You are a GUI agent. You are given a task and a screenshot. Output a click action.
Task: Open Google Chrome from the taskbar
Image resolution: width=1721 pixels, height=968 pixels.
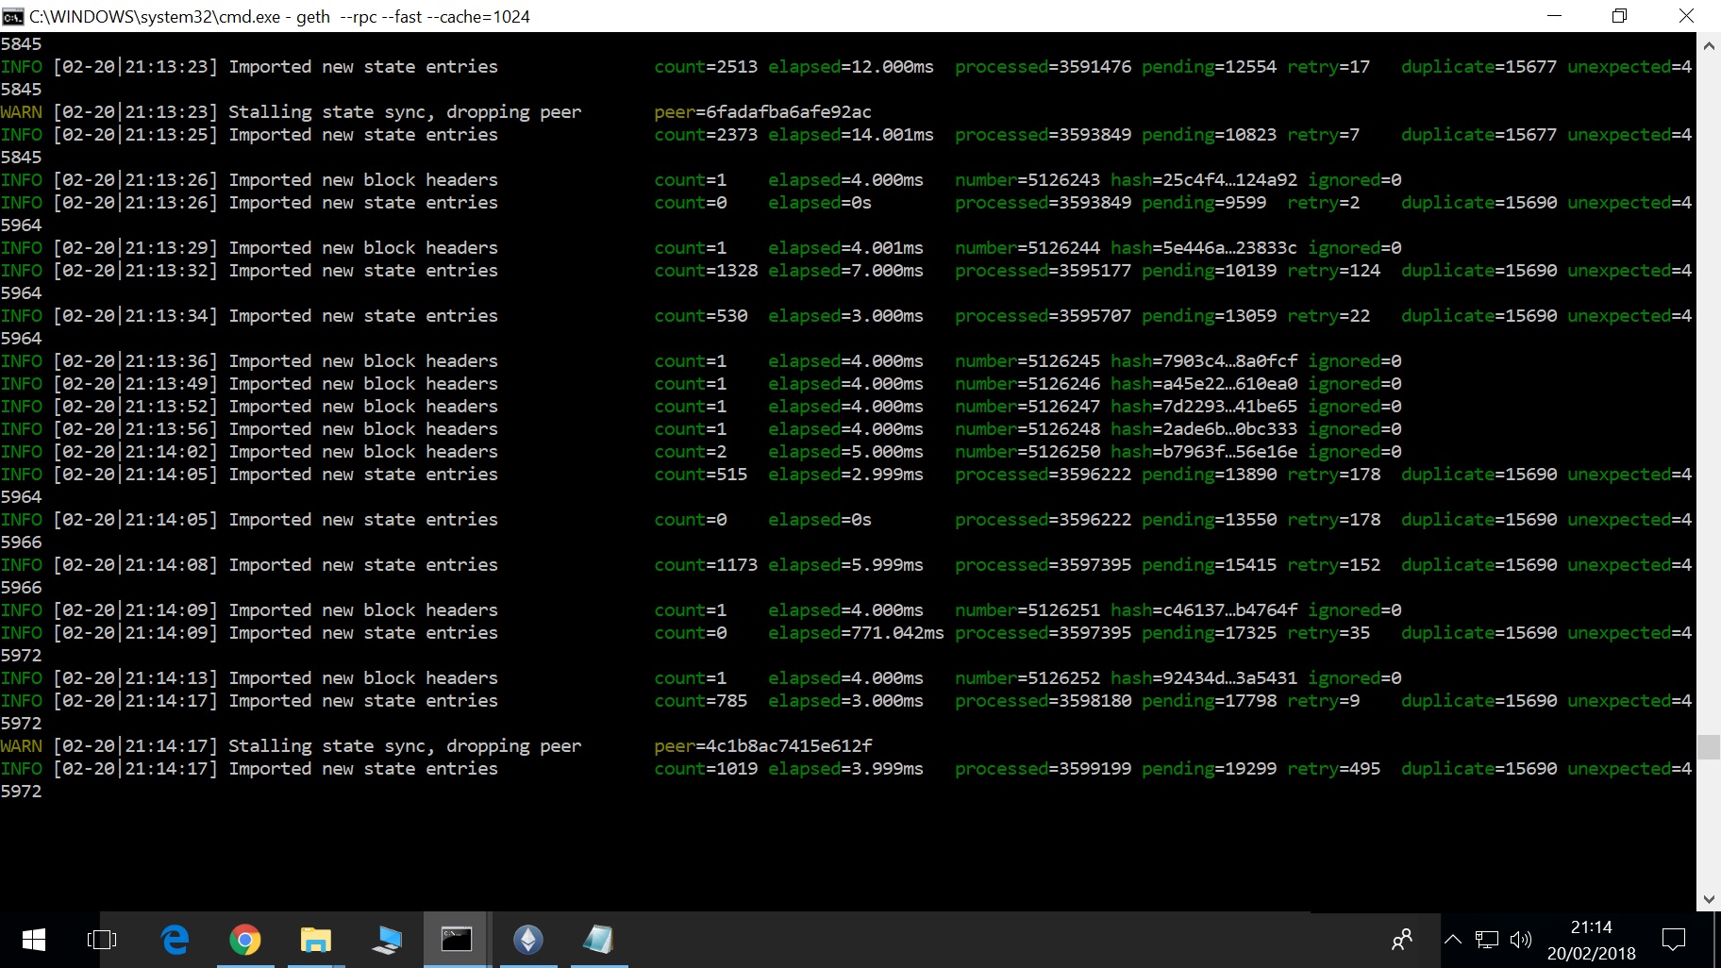(244, 939)
